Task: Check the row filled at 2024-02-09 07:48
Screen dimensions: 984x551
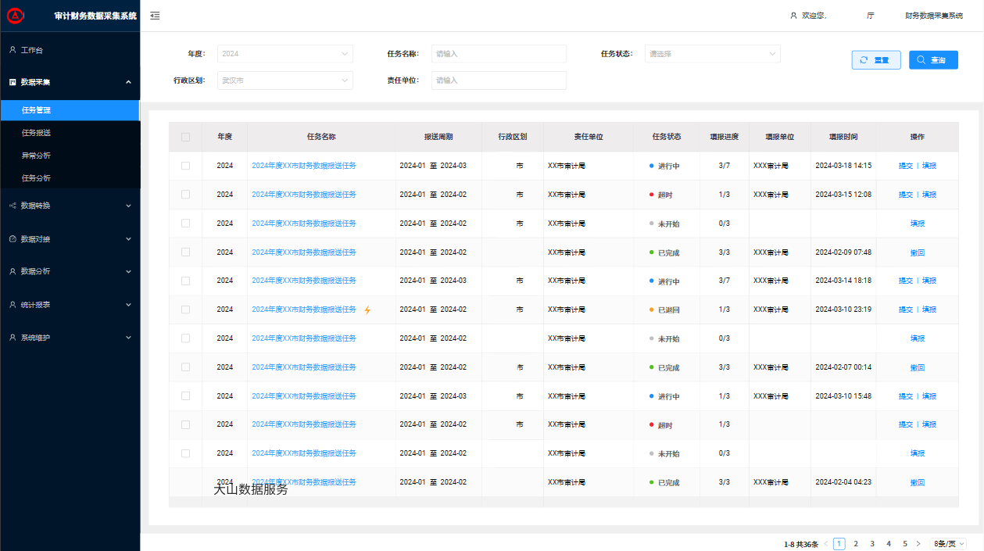Action: click(x=185, y=252)
